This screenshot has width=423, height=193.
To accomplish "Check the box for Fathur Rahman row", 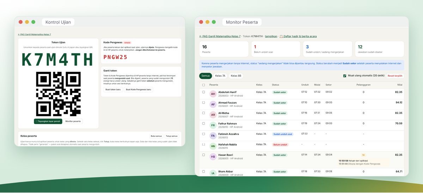I will [203, 123].
